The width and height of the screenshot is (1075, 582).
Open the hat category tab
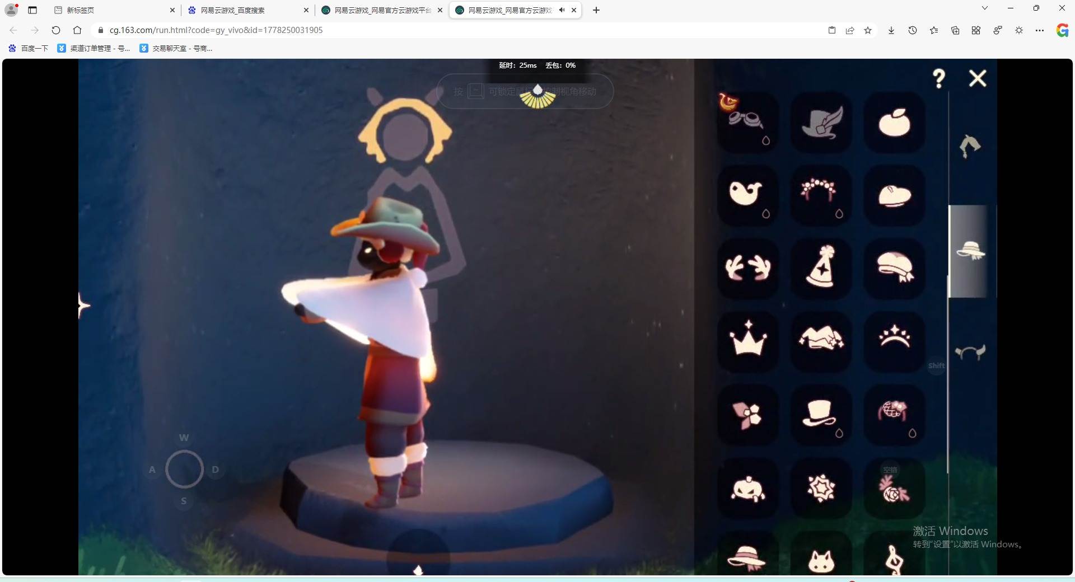971,251
